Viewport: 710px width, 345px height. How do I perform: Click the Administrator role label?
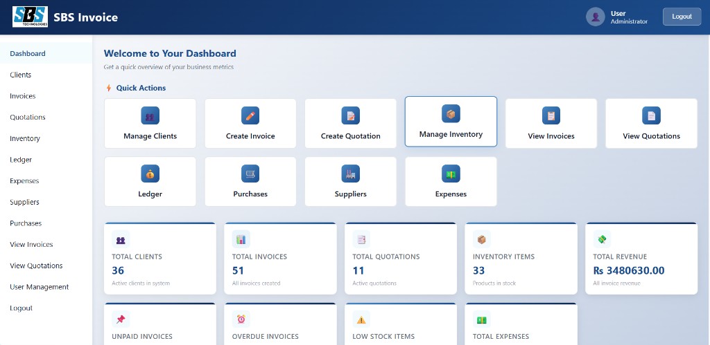[x=629, y=21]
